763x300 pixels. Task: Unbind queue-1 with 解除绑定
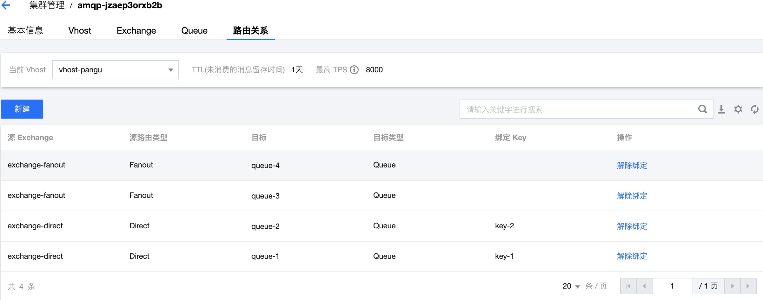click(x=632, y=256)
